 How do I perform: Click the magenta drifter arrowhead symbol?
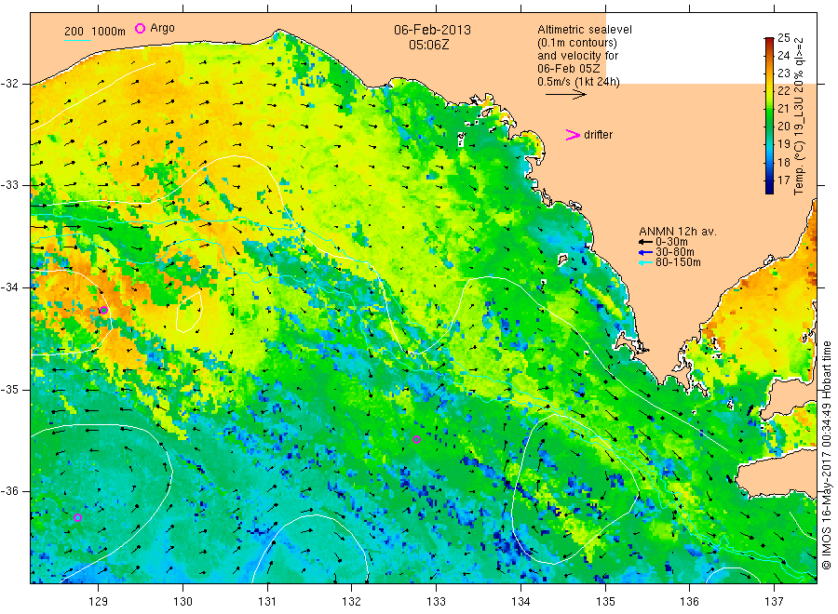[573, 135]
